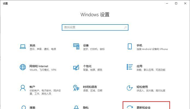Image resolution: width=190 pixels, height=109 pixels.
Task: Open the 网络和 Internet globe icon
Action: [x=23, y=67]
